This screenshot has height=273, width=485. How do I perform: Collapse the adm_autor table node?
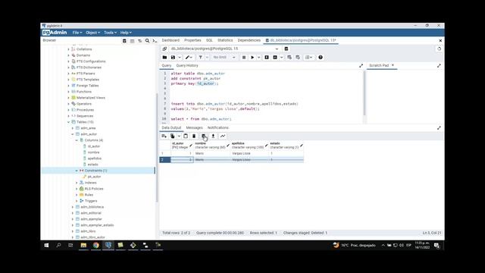point(73,134)
